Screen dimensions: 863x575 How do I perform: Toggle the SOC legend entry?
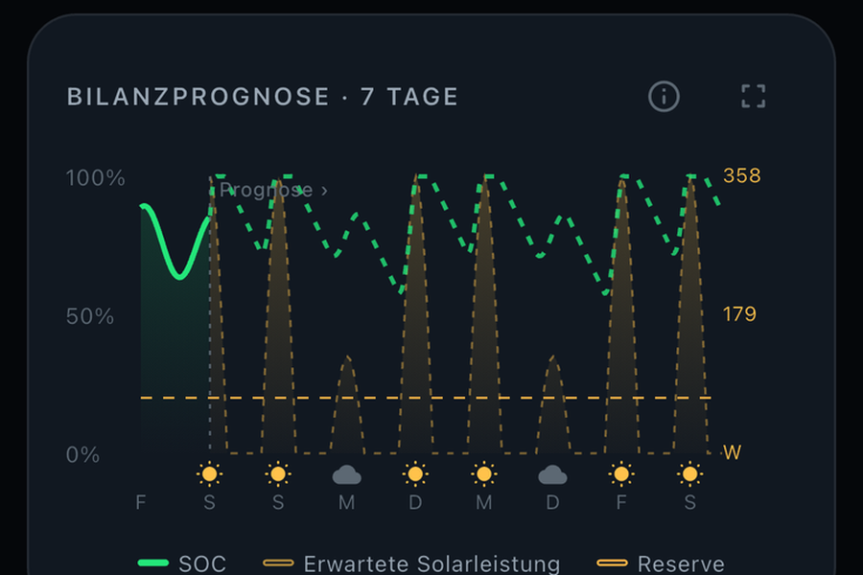pos(181,563)
